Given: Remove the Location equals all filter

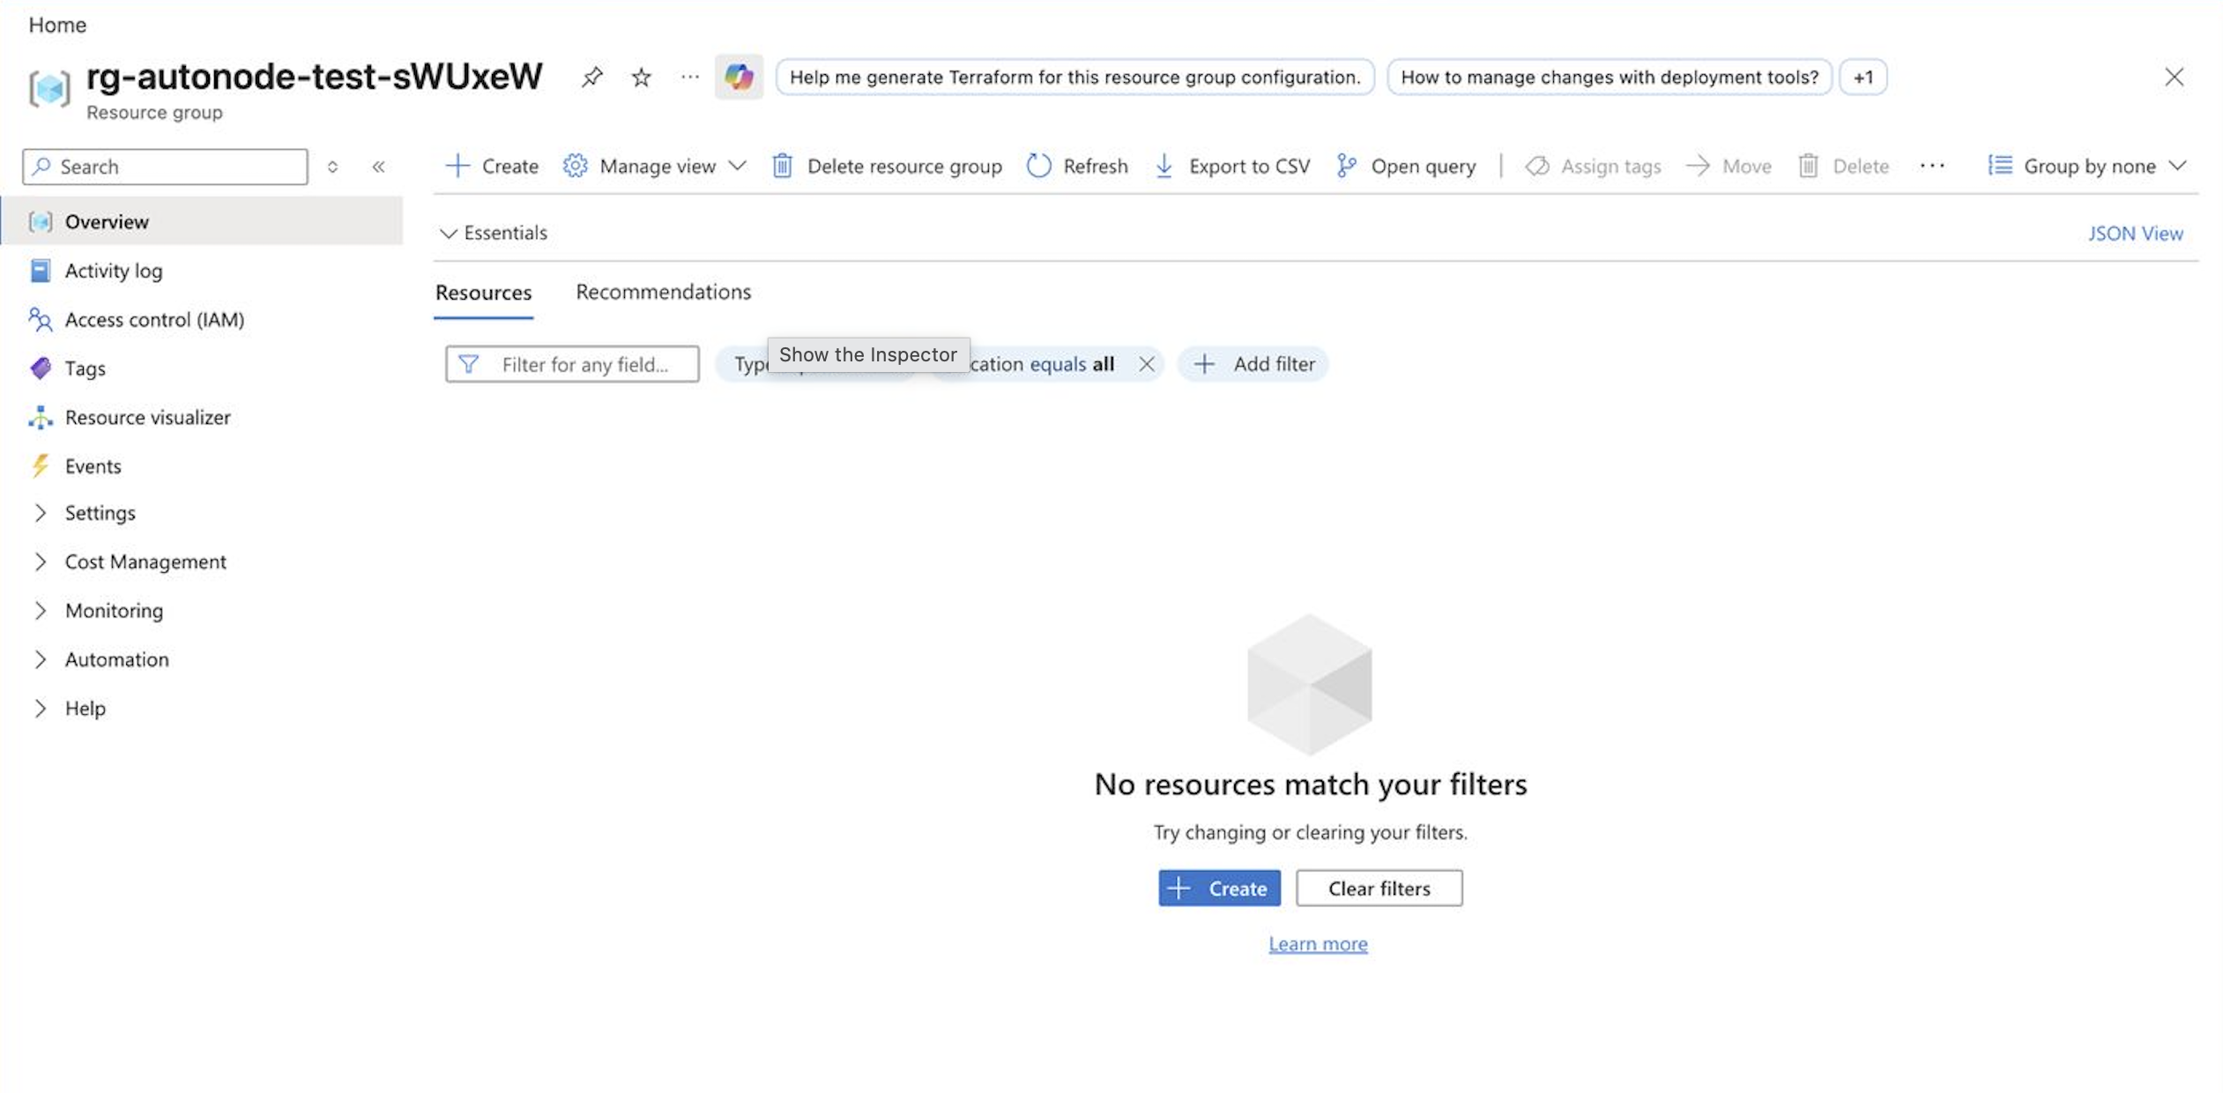Looking at the screenshot, I should pos(1146,364).
